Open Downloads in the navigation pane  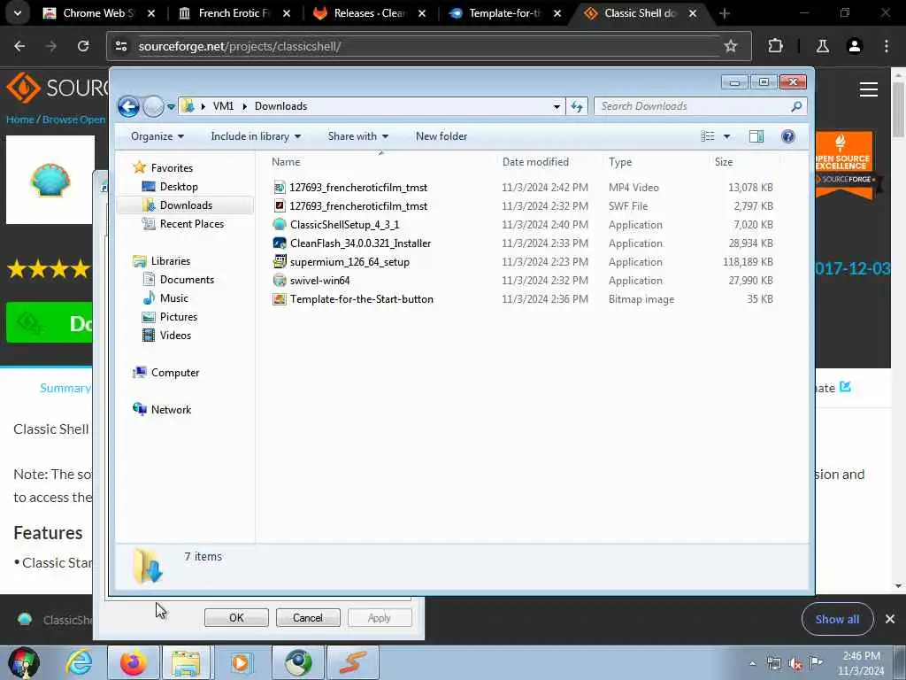[186, 205]
